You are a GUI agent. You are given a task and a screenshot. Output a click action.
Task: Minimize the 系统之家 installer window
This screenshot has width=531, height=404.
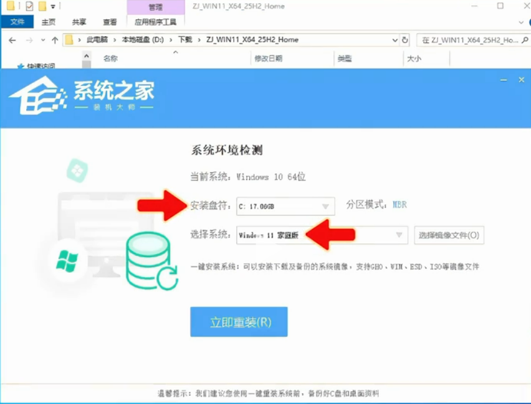click(504, 80)
